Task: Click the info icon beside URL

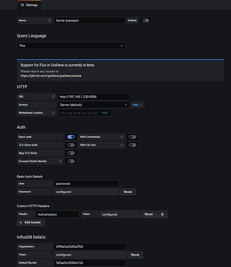Action: click(53, 97)
